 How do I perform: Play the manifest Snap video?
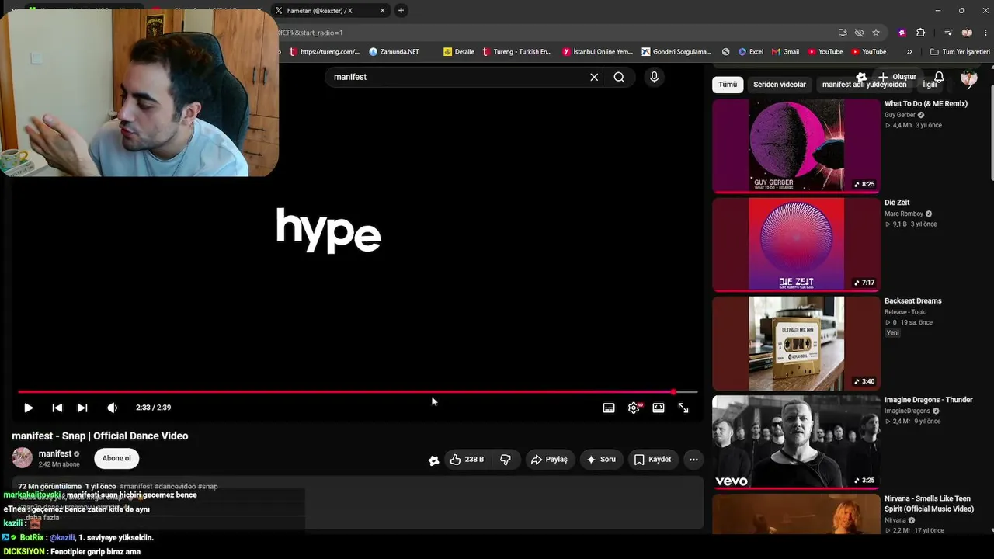[29, 408]
